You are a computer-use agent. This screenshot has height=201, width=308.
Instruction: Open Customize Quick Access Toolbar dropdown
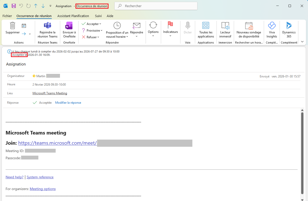pos(50,6)
